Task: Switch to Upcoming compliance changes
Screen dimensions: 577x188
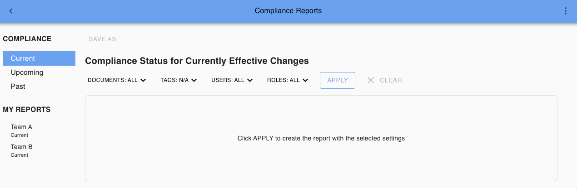Action: [x=27, y=72]
